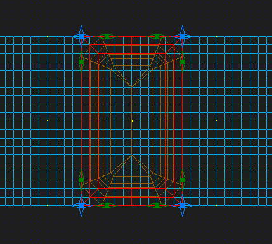Click the left green handle on the bottom edge
Image resolution: width=272 pixels, height=244 pixels.
107,205
